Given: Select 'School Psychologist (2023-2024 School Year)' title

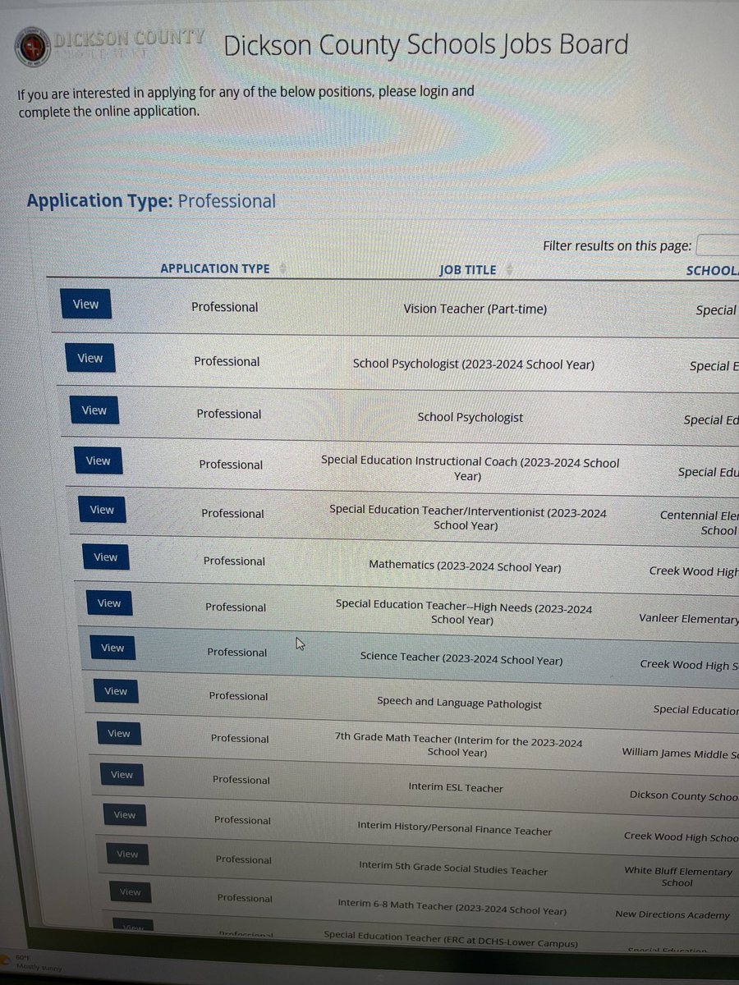Looking at the screenshot, I should tap(473, 364).
